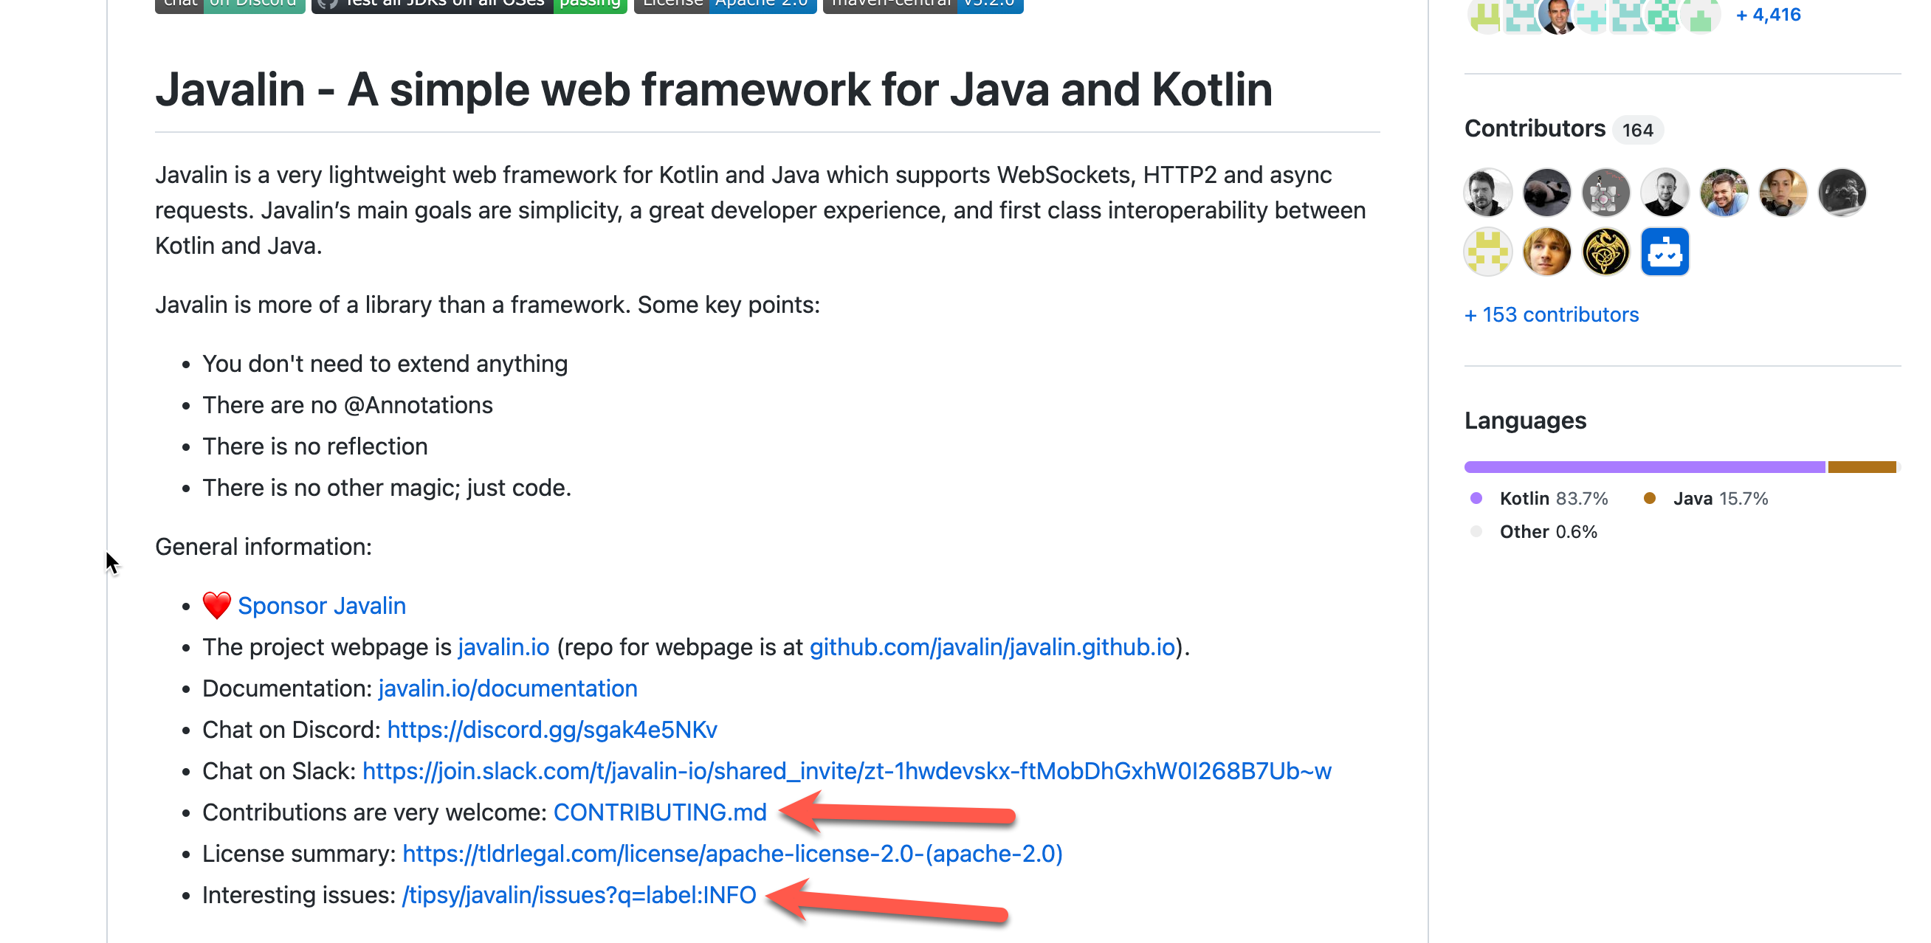Screen dimensions: 1931x943
Task: Open the Sponsor Javalin link
Action: click(322, 606)
